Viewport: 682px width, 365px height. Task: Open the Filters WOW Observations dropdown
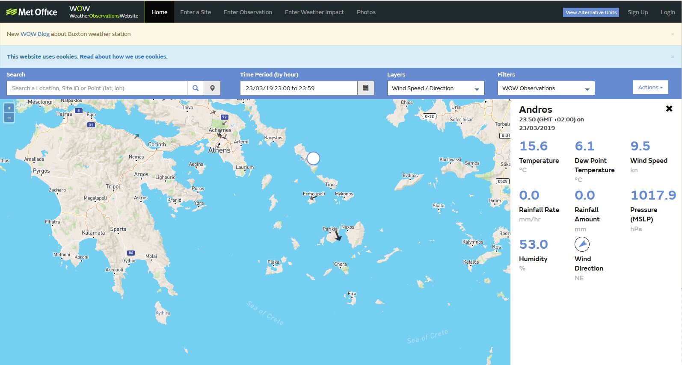tap(546, 88)
